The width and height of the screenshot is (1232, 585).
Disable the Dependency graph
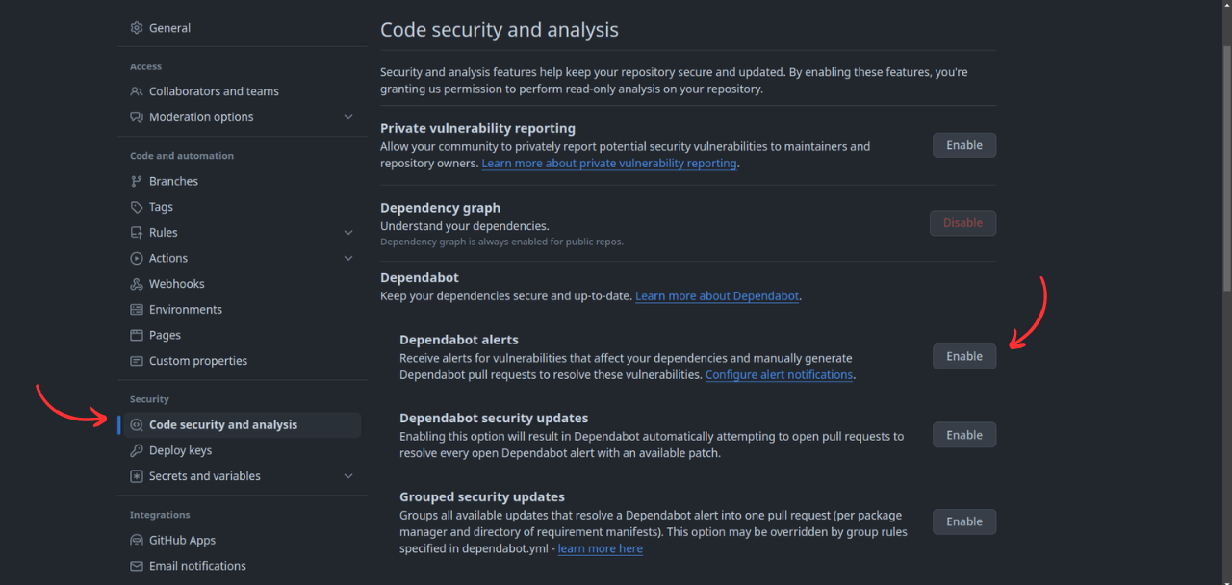[x=962, y=222]
